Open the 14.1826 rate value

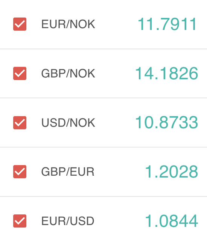[x=167, y=73]
